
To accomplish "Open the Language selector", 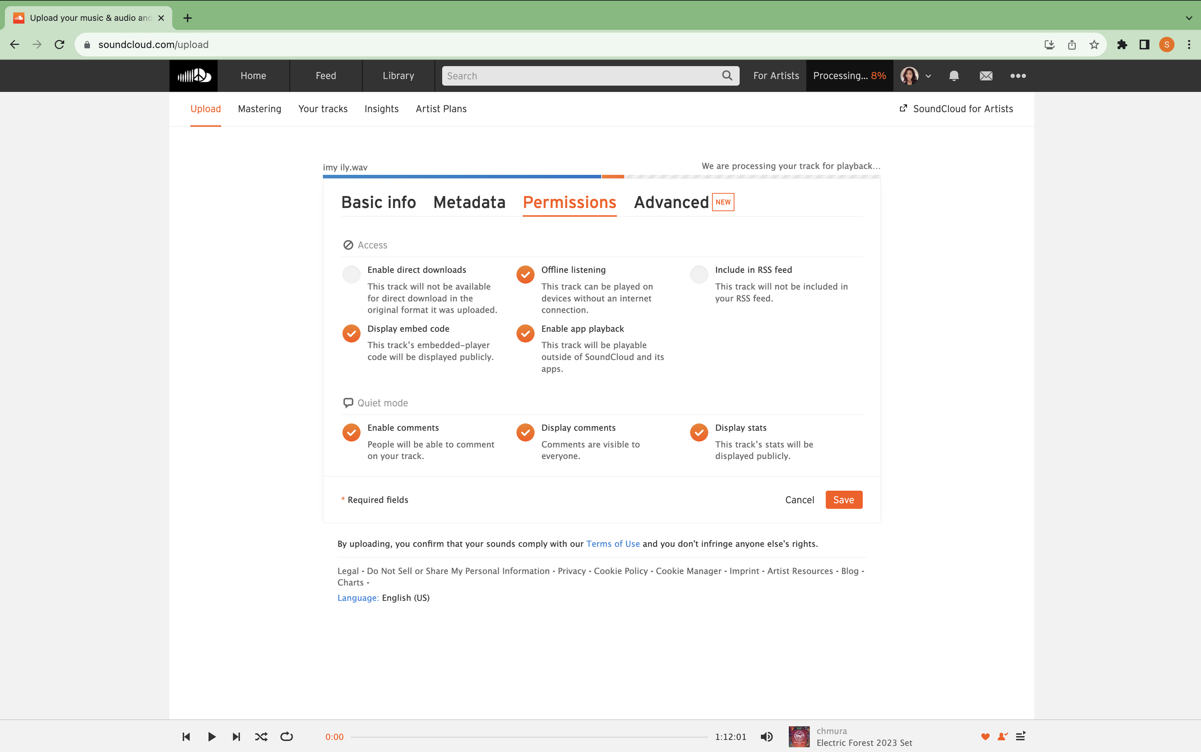I will coord(358,598).
